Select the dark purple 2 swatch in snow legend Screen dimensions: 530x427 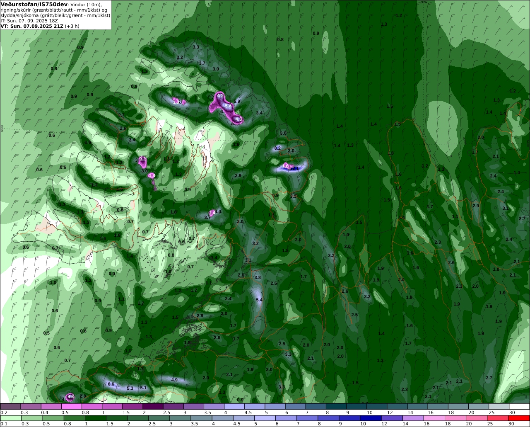tap(153, 407)
